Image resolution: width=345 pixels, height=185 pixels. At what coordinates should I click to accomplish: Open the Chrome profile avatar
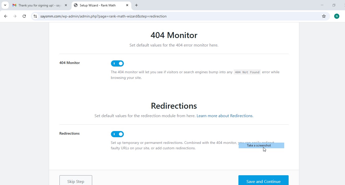tap(337, 16)
